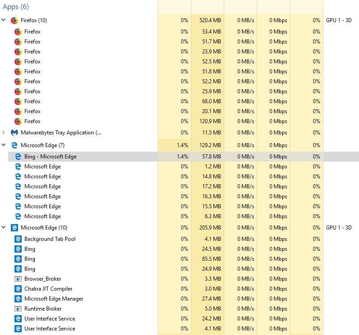Select the Bing - Microsoft Edge process
The height and width of the screenshot is (335, 359).
pos(184,156)
